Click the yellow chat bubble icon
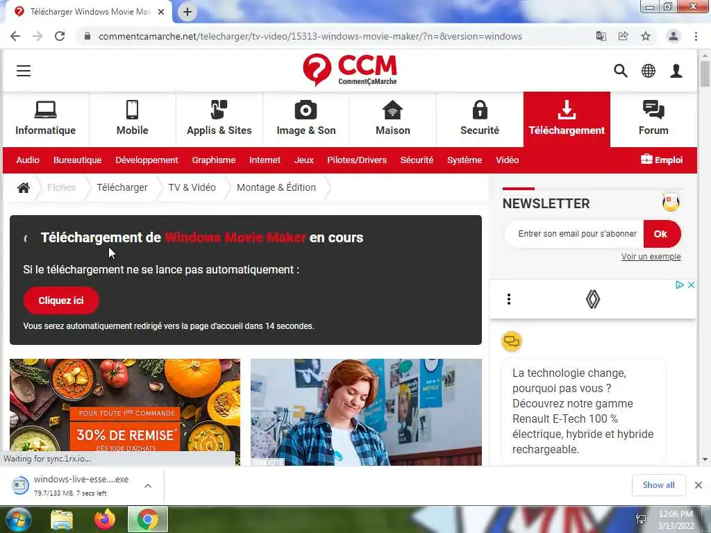 (512, 341)
